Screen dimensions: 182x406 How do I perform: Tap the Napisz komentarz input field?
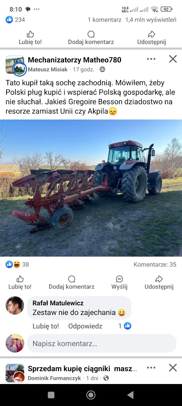tap(102, 343)
